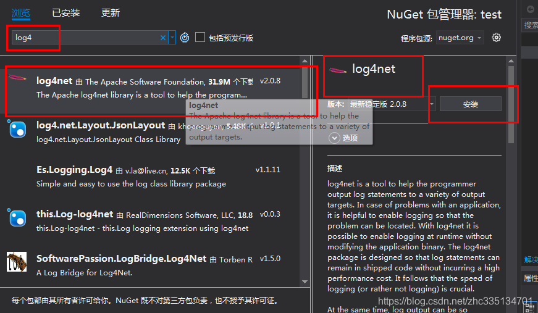Click the log4net icon in details pane
This screenshot has height=313, width=538.
[338, 70]
